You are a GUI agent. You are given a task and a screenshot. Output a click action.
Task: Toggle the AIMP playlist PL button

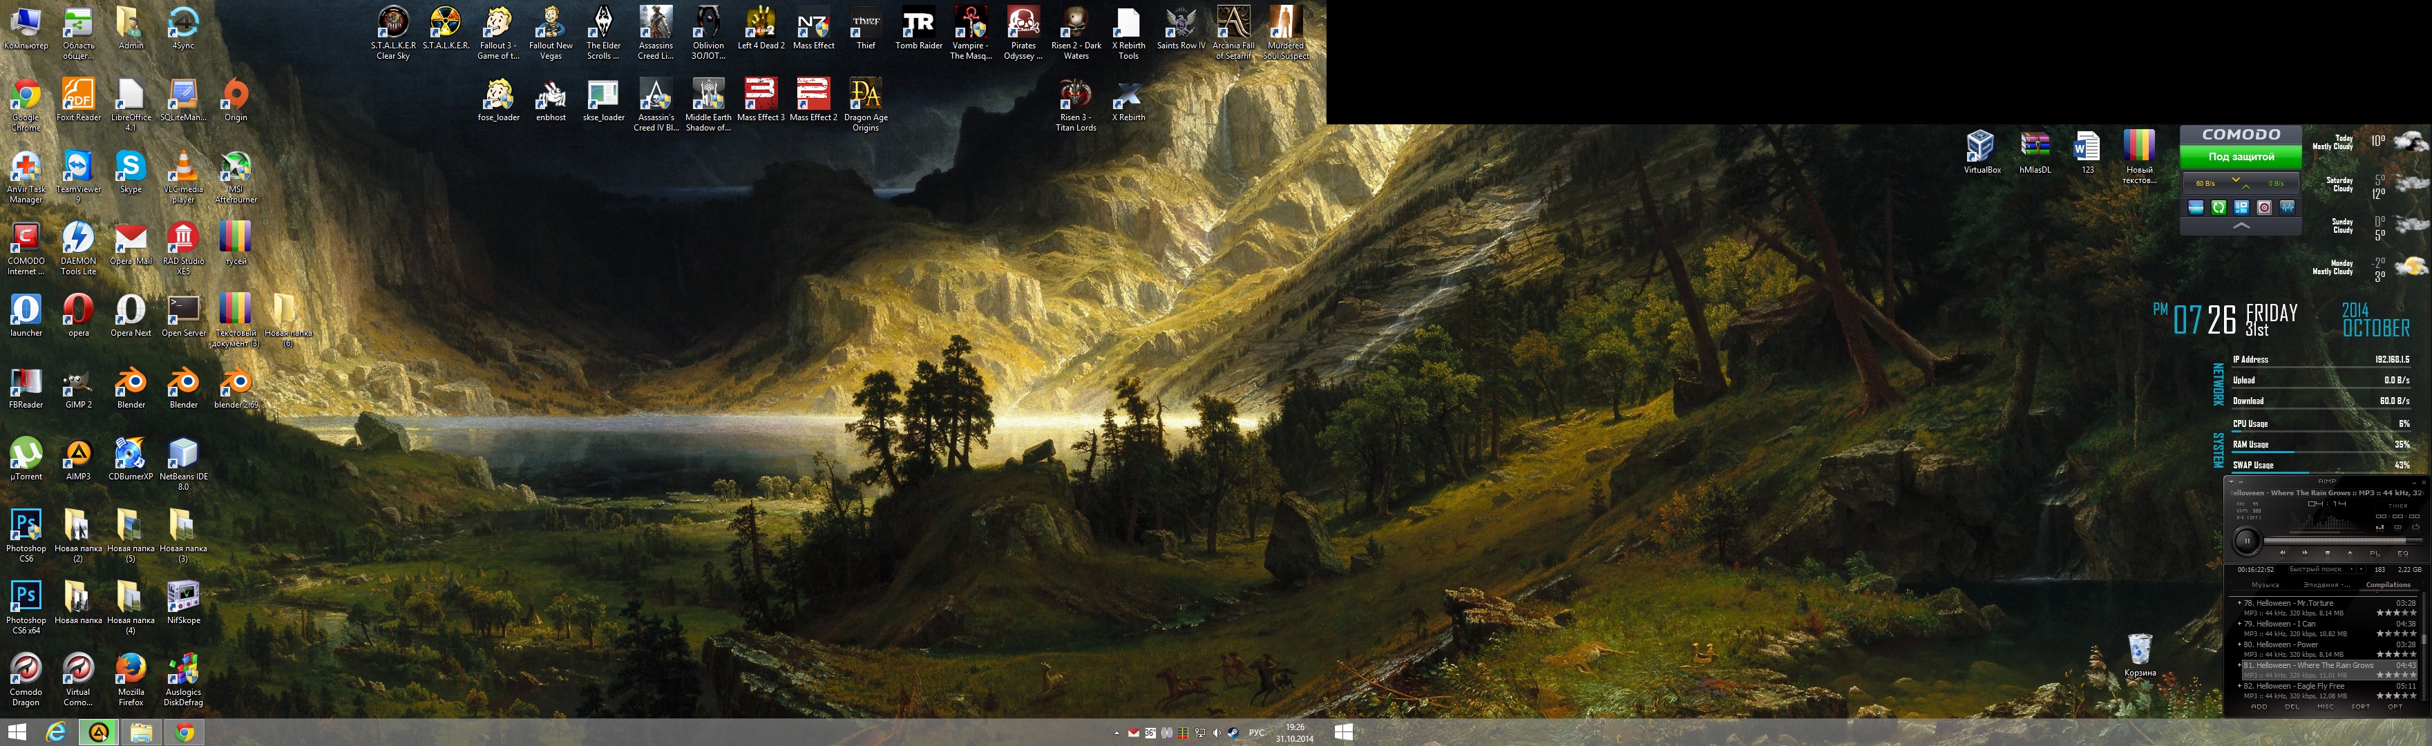(2375, 553)
